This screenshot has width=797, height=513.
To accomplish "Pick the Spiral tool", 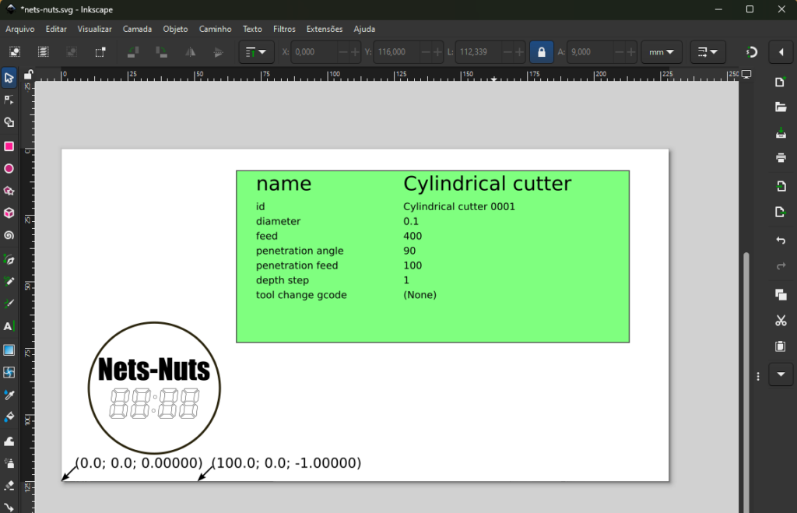I will (9, 235).
